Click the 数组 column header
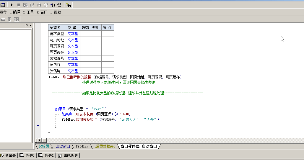304x164 pixels. click(x=96, y=27)
